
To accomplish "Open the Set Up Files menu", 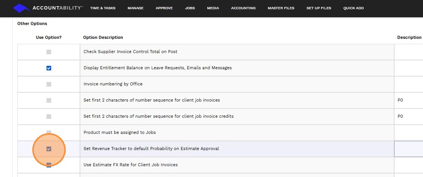I will click(x=319, y=8).
